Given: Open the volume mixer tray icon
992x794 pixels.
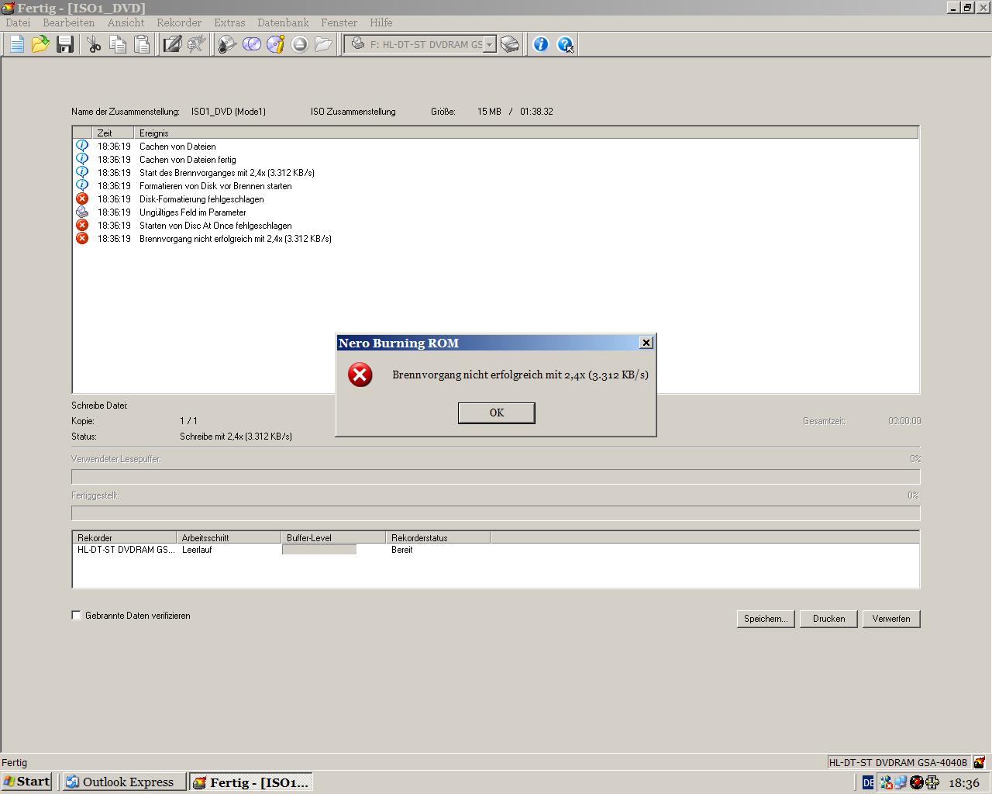Looking at the screenshot, I should coord(932,782).
